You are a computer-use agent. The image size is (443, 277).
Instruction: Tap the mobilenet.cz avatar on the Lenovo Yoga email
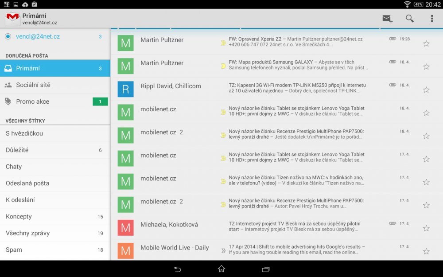tap(125, 112)
